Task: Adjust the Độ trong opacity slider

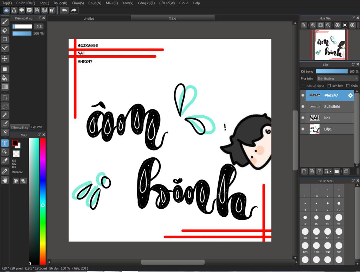Action: 332,71
